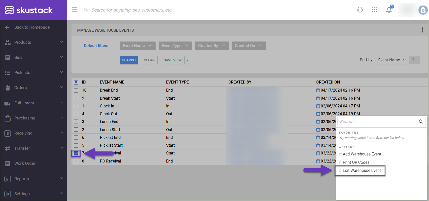Image resolution: width=429 pixels, height=201 pixels.
Task: Click the Clear filters button
Action: tap(149, 60)
